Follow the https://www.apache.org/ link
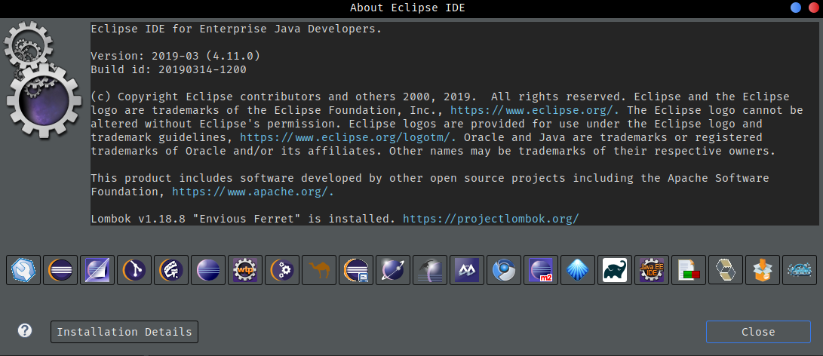The image size is (823, 356). click(x=253, y=192)
